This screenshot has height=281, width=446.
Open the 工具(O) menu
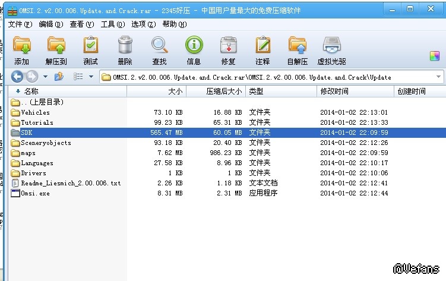coord(113,24)
